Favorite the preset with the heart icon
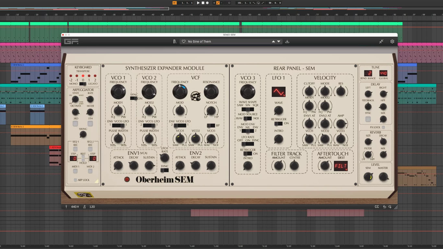 [x=184, y=41]
